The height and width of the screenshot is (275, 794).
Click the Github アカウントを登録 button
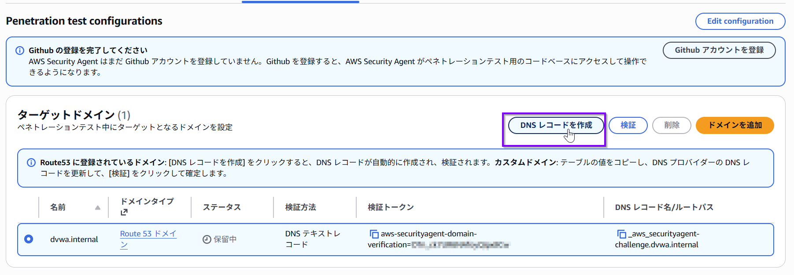pyautogui.click(x=719, y=50)
